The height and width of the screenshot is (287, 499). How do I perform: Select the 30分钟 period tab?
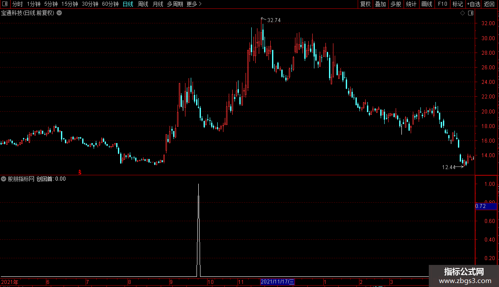coord(90,4)
